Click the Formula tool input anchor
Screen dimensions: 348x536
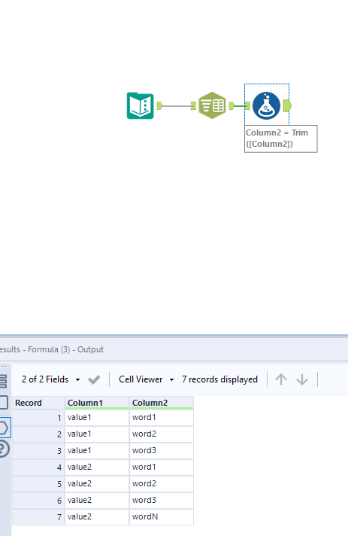[248, 106]
